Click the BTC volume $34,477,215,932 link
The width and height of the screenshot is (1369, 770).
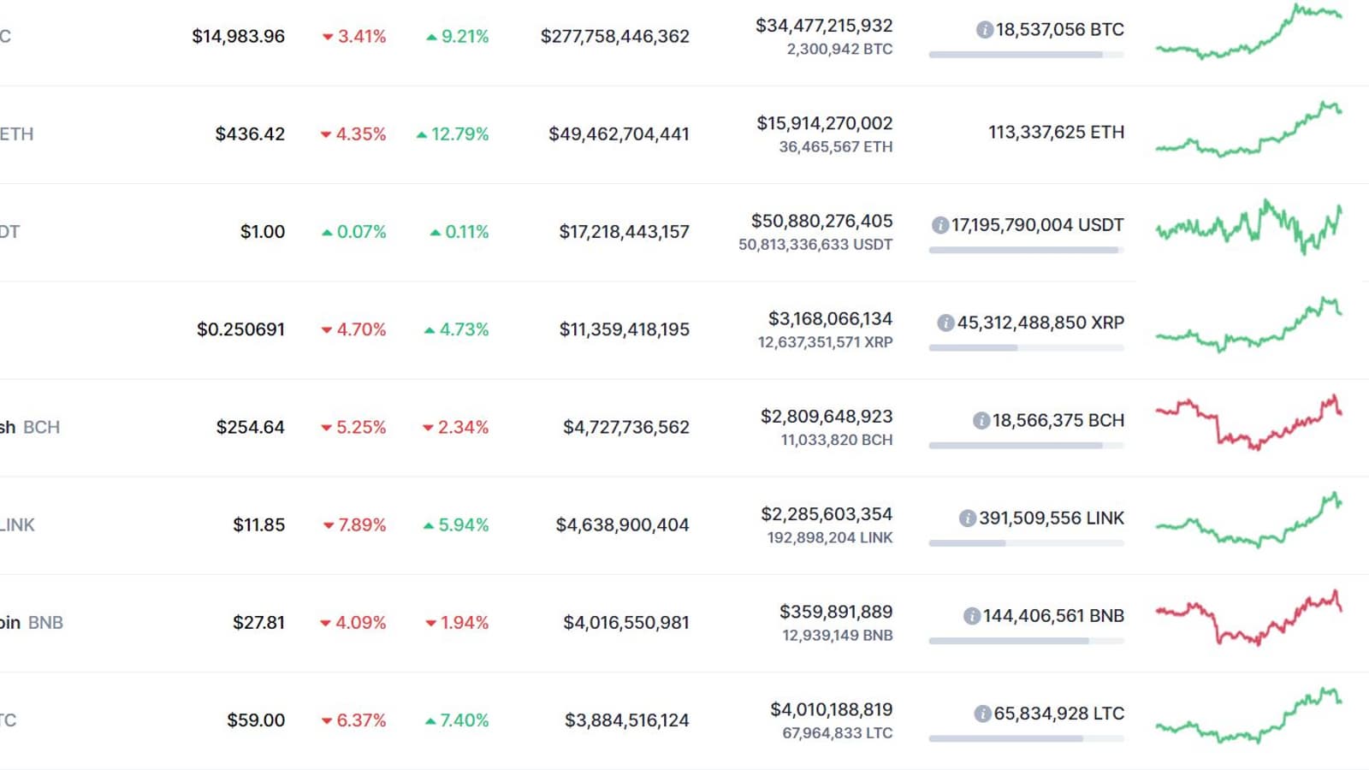(x=824, y=26)
